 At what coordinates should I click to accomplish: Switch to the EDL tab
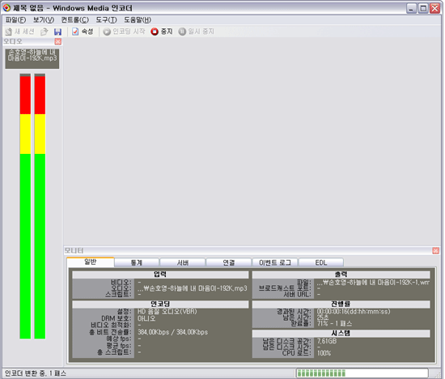click(321, 263)
